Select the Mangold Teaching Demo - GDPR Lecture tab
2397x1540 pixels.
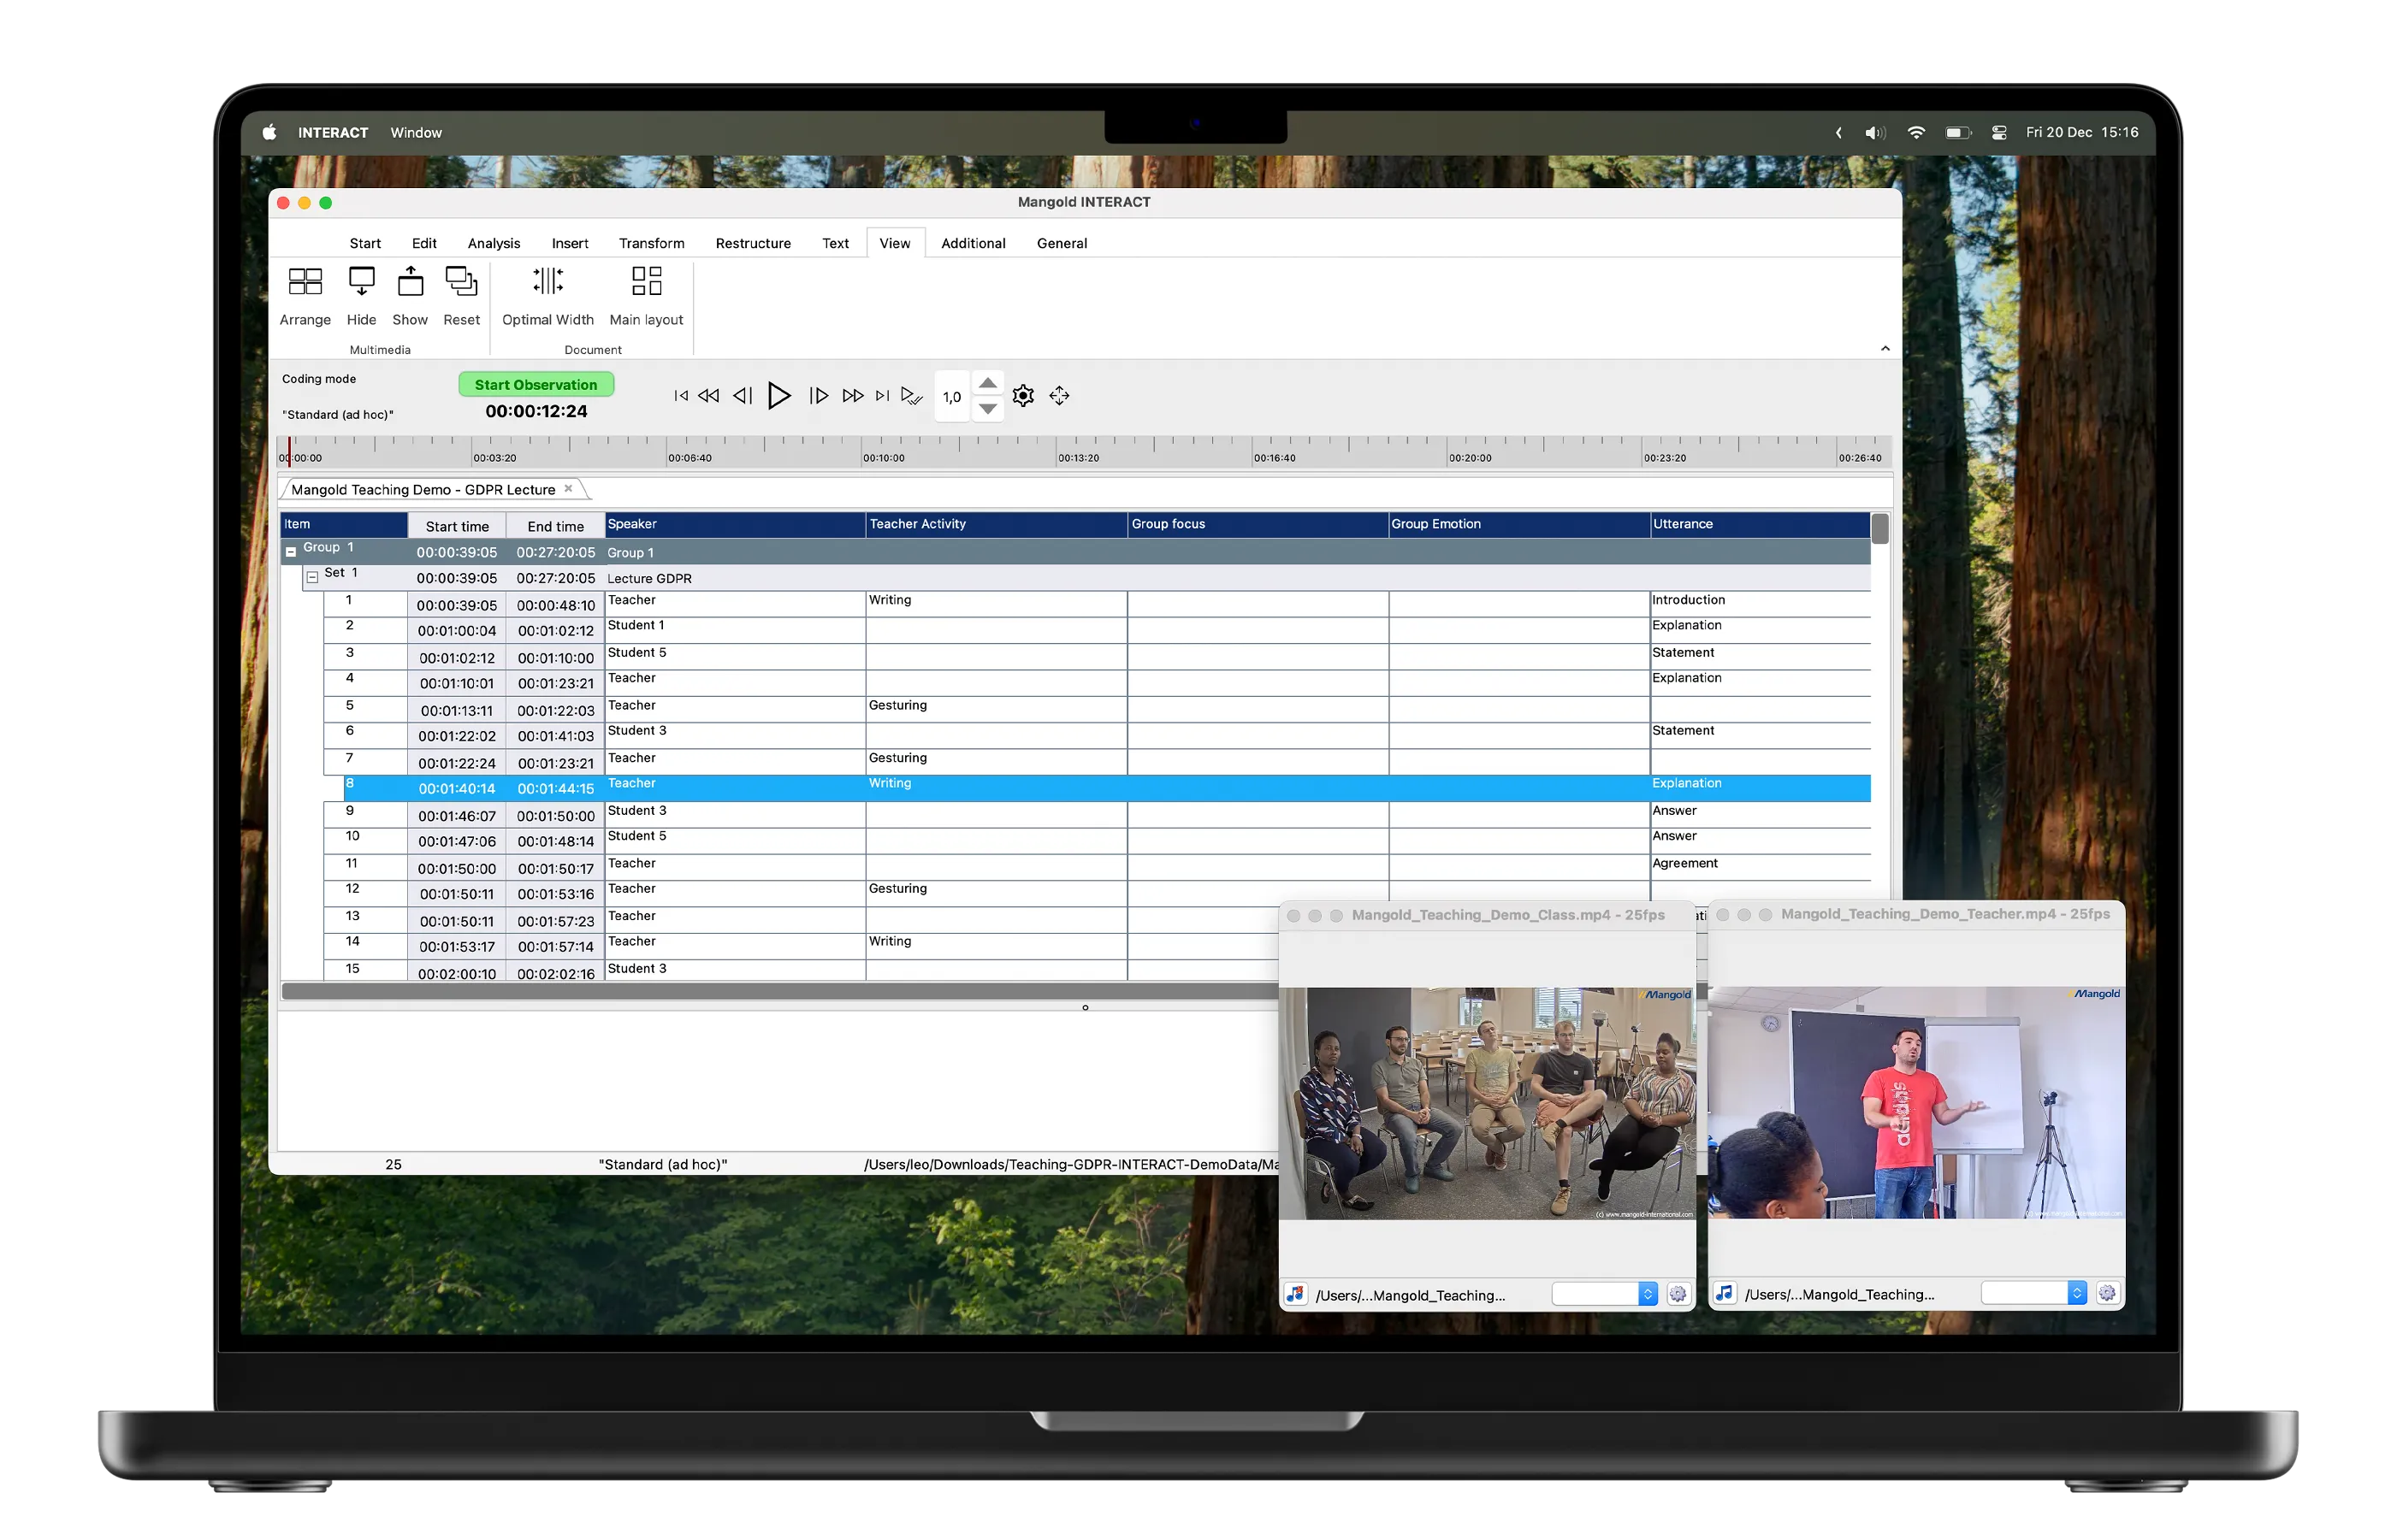click(x=423, y=490)
